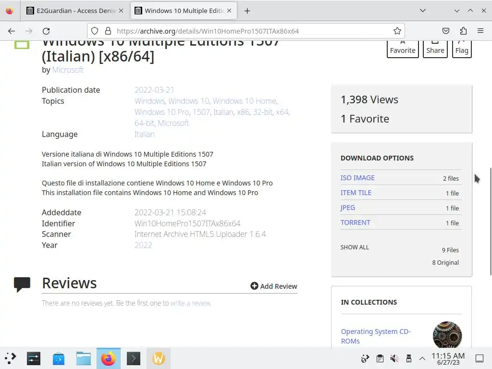Open the 1507 topic link
The width and height of the screenshot is (492, 369).
201,112
